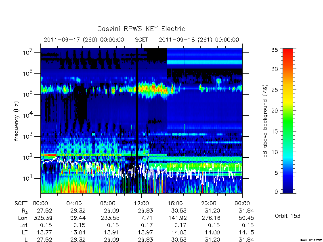This screenshot has height=242, width=323.
Task: Click the time label '20:00'
Action: click(x=208, y=203)
